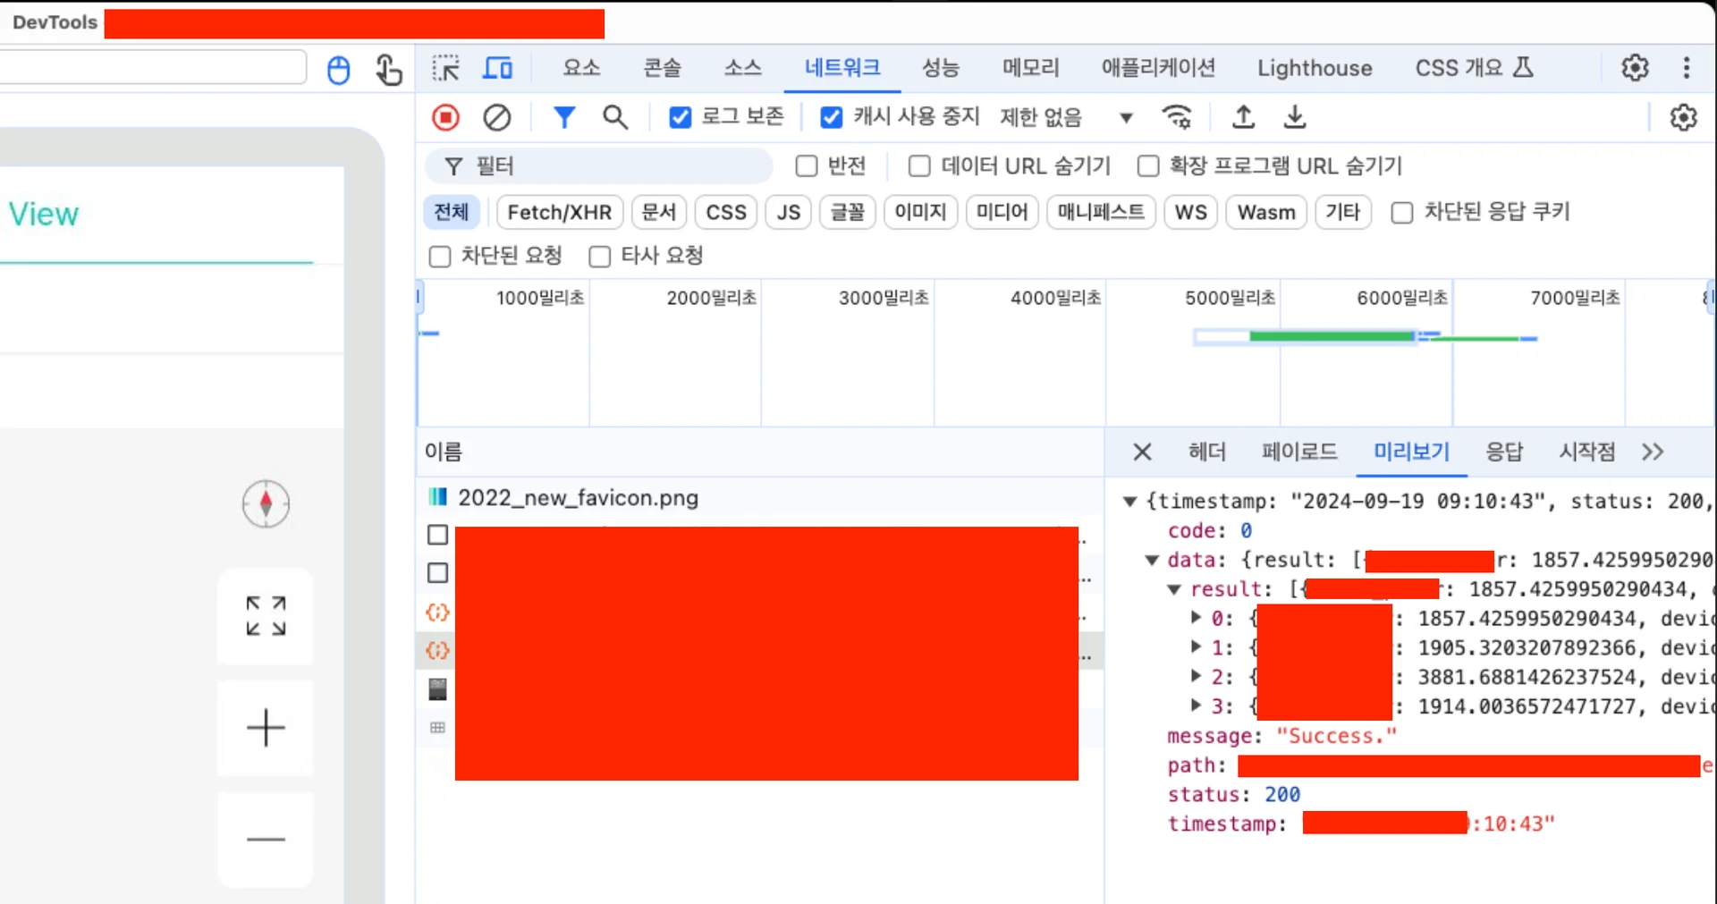Click the import HAR upload icon

click(1243, 117)
